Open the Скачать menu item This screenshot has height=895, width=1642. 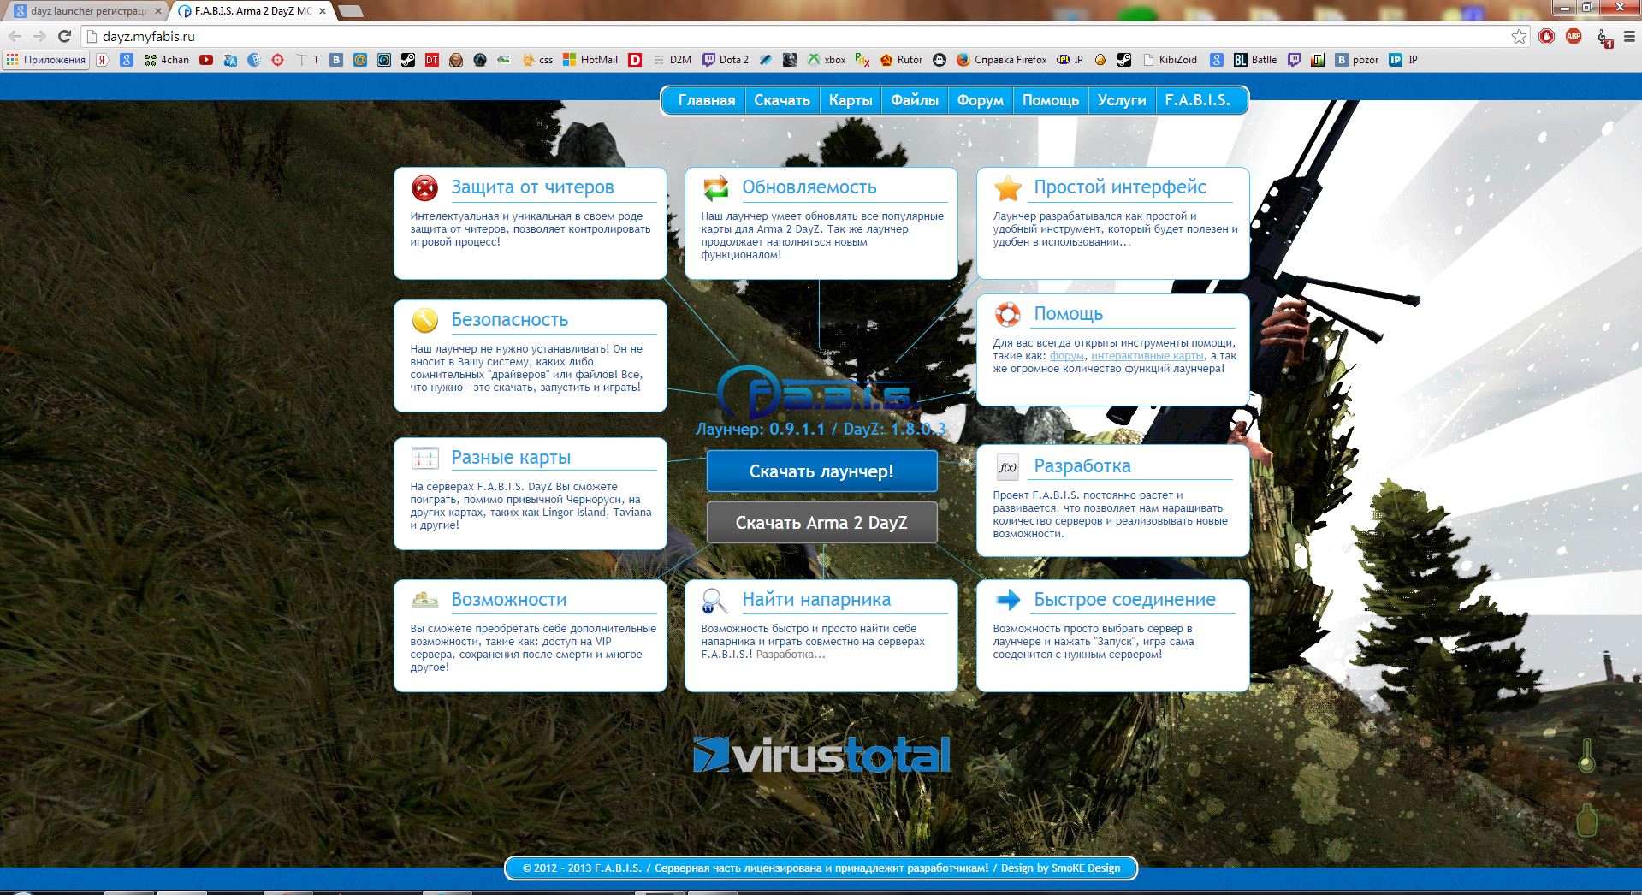click(782, 100)
